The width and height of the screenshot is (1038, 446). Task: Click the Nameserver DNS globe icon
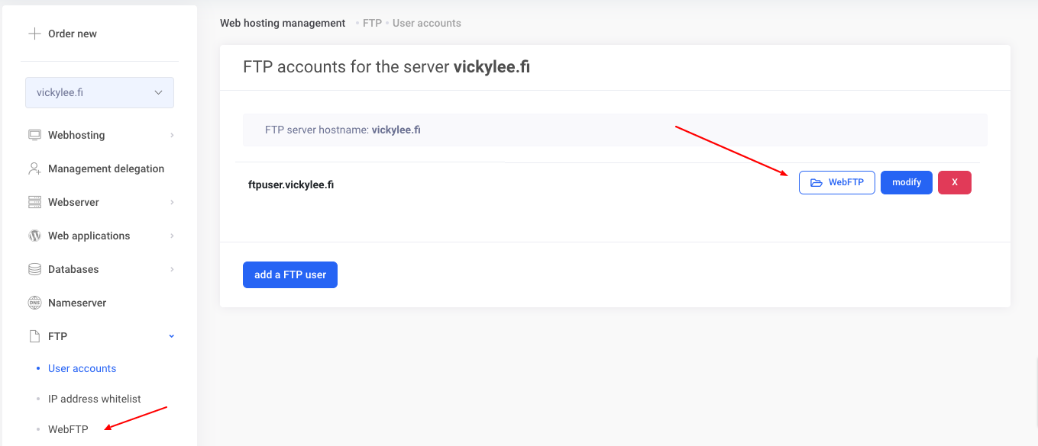tap(34, 303)
